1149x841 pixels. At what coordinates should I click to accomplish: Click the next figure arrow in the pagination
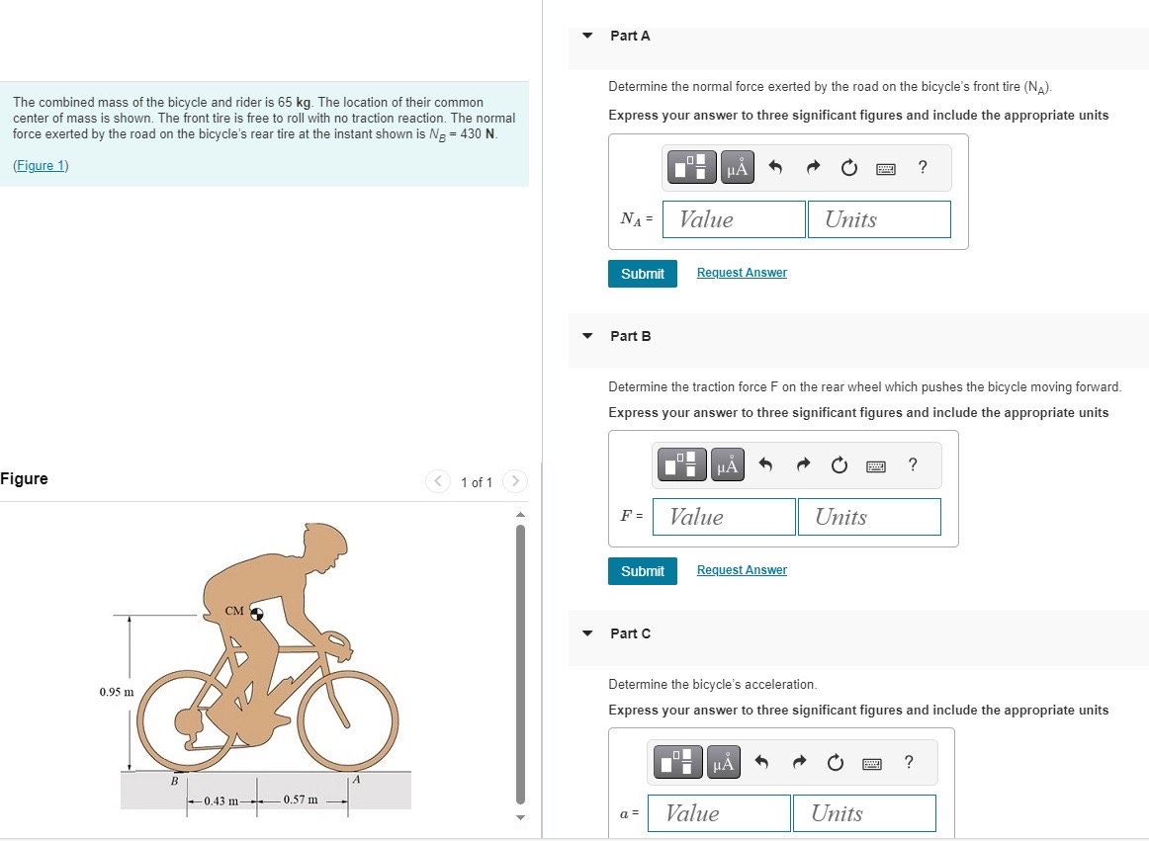515,481
